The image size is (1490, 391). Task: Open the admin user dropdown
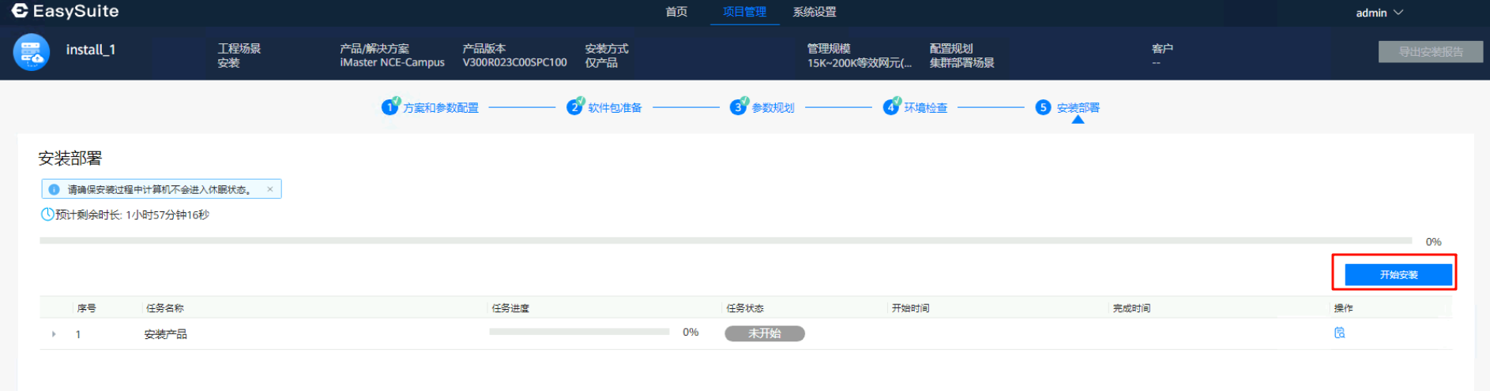[x=1379, y=13]
